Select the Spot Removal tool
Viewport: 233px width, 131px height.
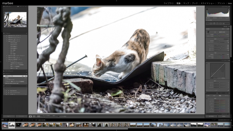211,24
